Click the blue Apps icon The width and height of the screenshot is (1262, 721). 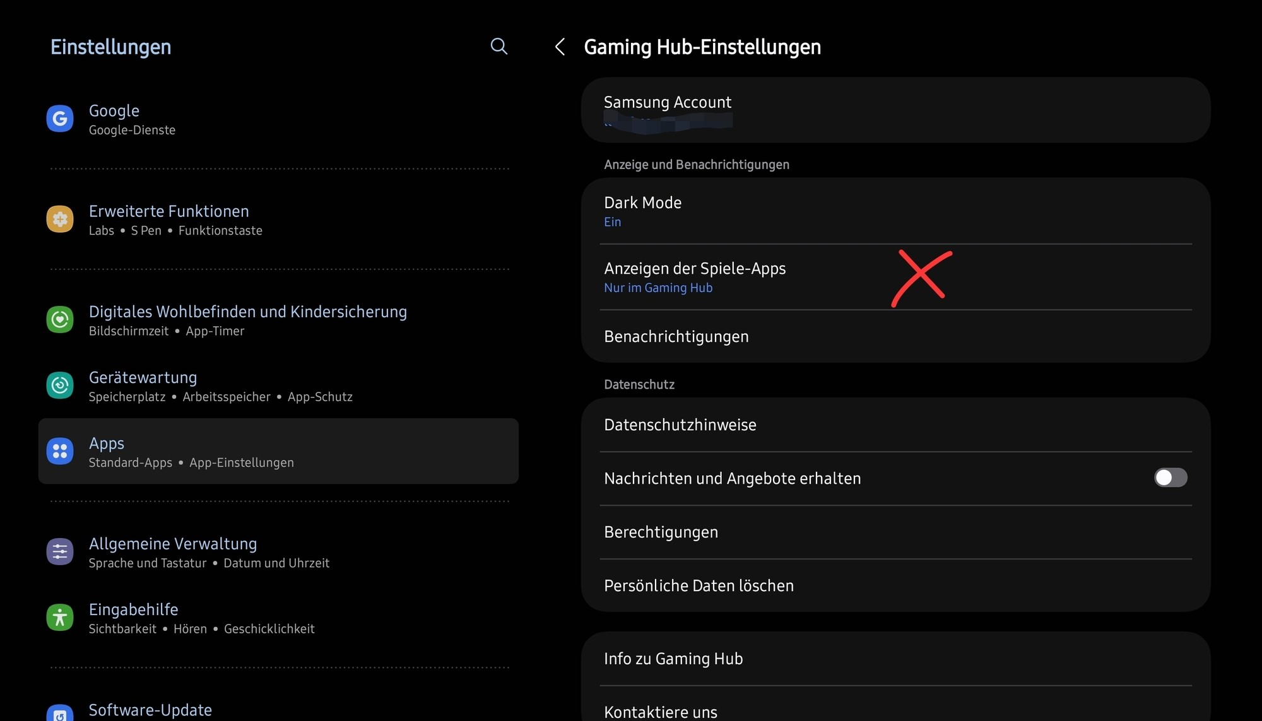60,451
